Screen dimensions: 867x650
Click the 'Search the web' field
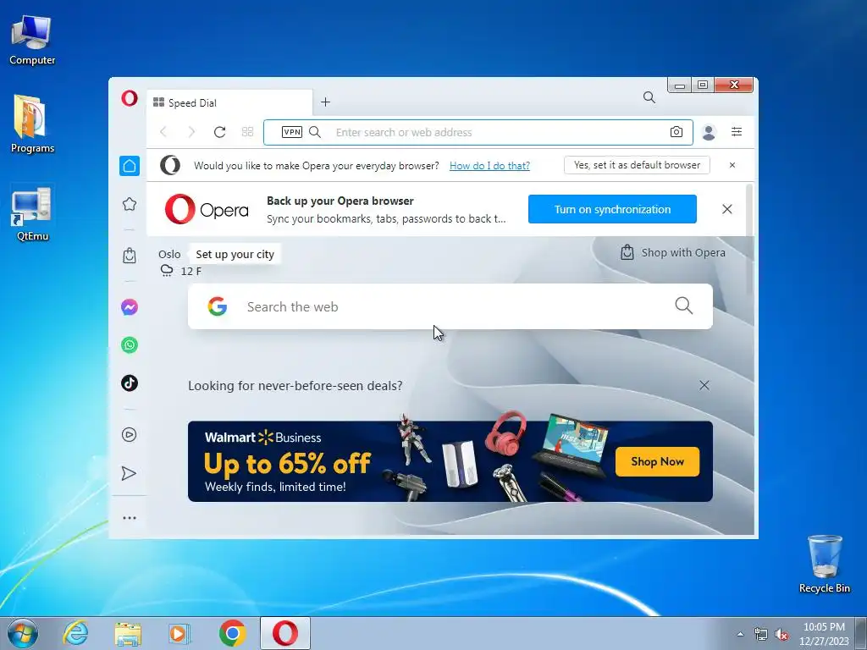coord(450,306)
